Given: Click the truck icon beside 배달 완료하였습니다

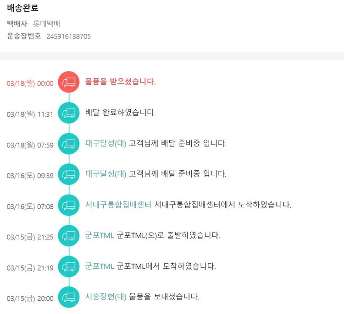Looking at the screenshot, I should point(69,113).
